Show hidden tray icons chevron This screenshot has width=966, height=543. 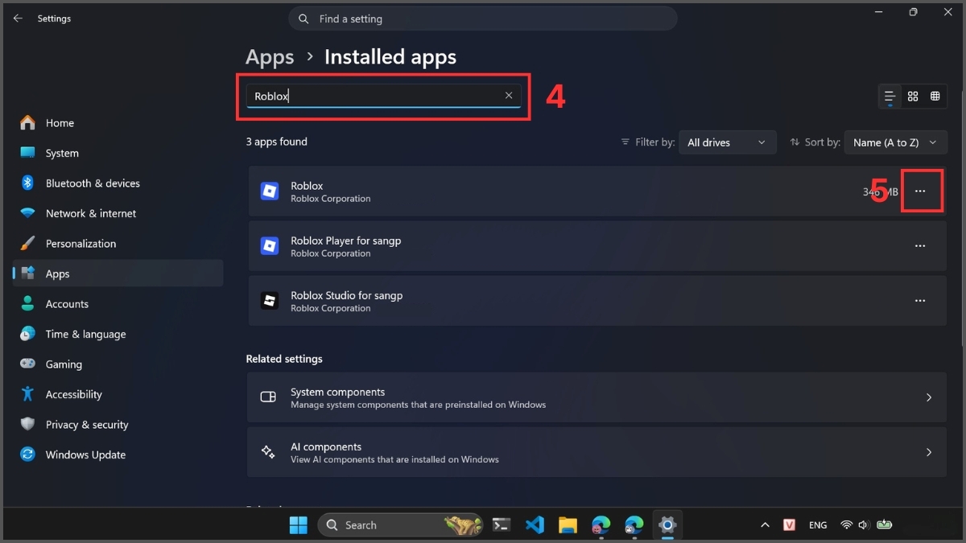[x=765, y=525]
